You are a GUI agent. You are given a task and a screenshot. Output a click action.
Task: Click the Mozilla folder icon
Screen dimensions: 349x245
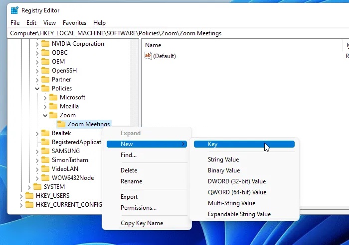[53, 106]
